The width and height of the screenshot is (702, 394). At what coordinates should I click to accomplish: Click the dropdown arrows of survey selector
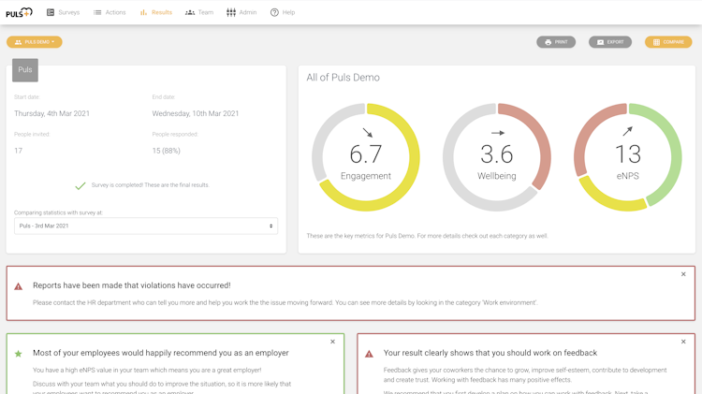tap(271, 226)
